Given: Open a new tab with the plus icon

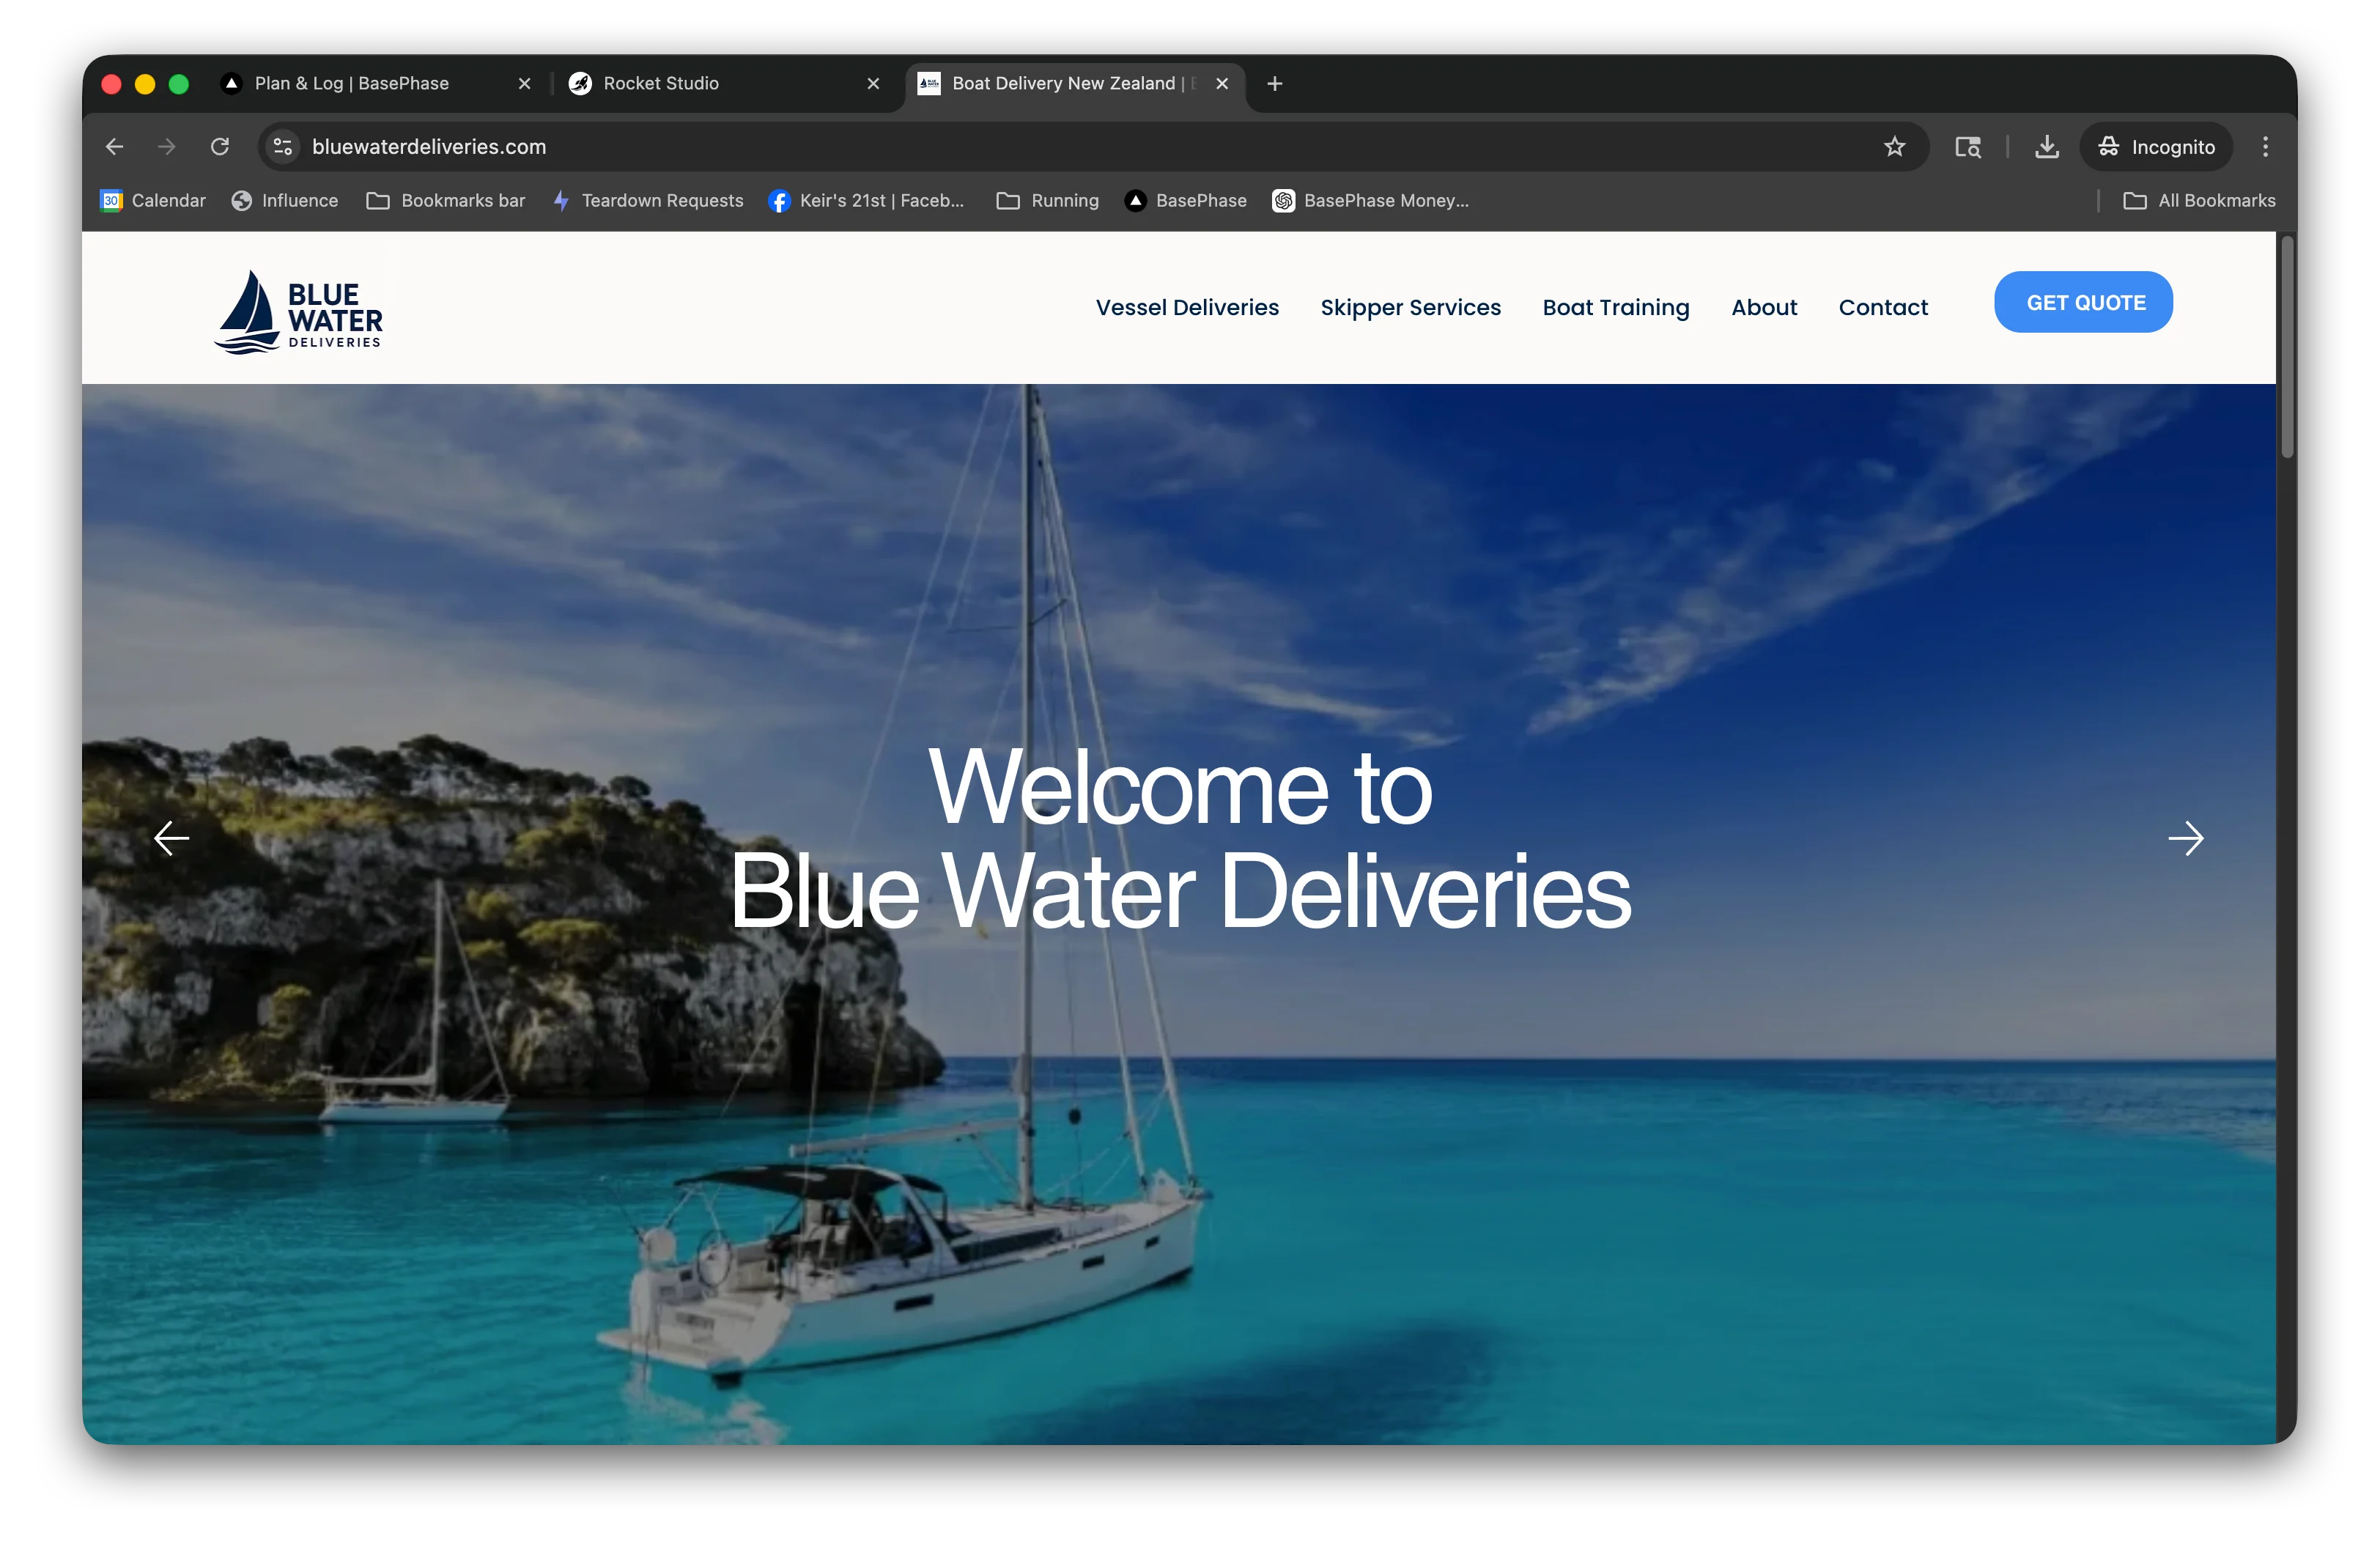Looking at the screenshot, I should point(1274,84).
